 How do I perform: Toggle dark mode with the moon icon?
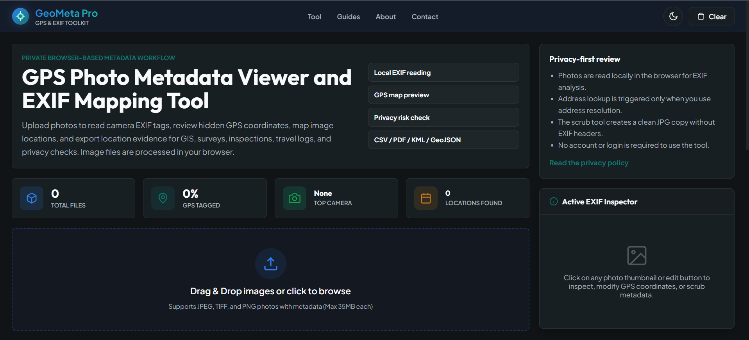673,16
